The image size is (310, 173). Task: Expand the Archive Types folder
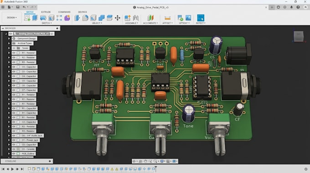(9, 43)
